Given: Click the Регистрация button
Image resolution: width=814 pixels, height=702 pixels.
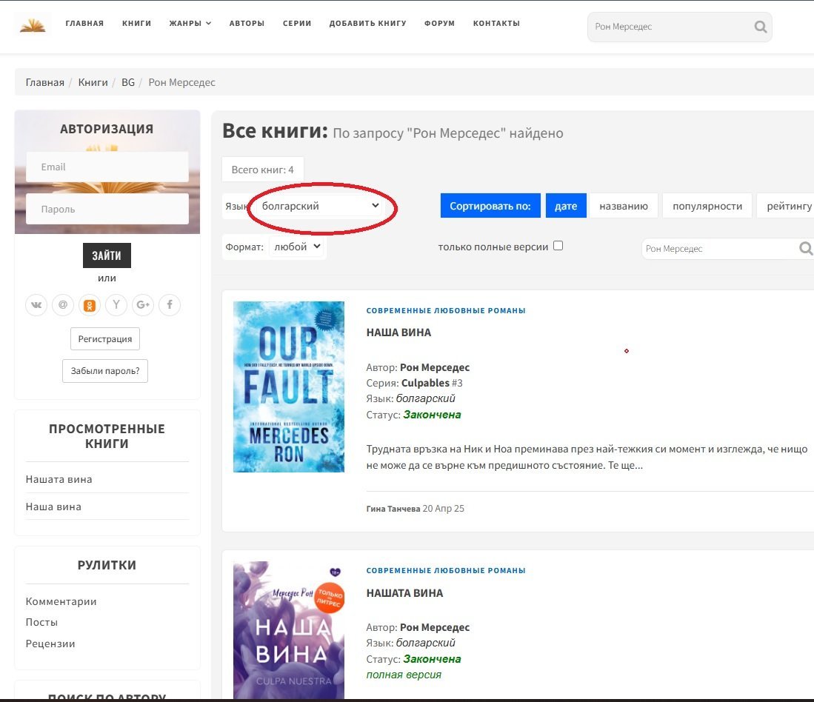Looking at the screenshot, I should coord(105,339).
